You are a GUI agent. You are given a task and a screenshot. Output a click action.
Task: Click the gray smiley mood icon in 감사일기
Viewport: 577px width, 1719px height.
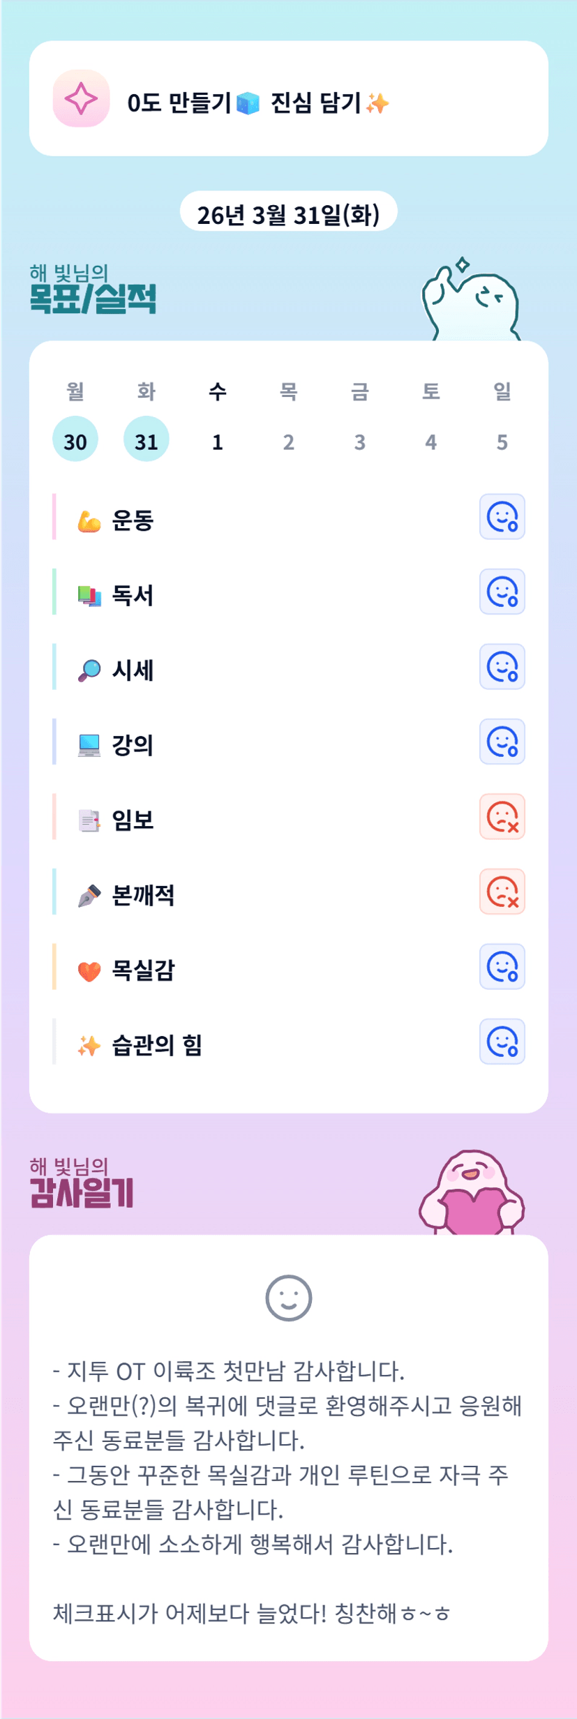[288, 1298]
